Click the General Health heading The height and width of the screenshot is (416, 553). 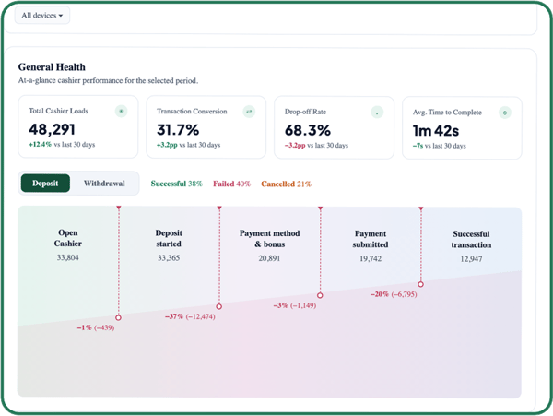(52, 67)
